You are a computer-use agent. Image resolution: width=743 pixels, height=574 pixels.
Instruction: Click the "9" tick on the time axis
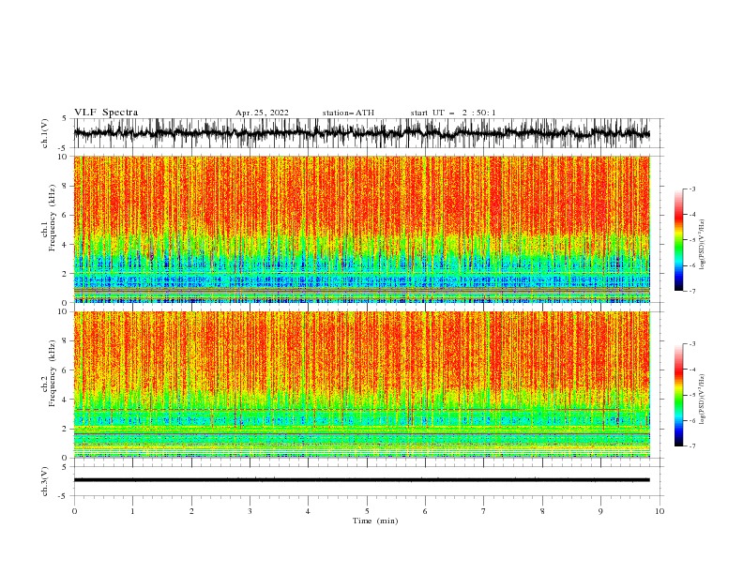(x=600, y=511)
